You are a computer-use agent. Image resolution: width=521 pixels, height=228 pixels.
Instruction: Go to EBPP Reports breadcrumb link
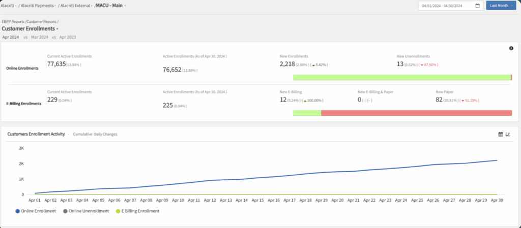point(14,21)
